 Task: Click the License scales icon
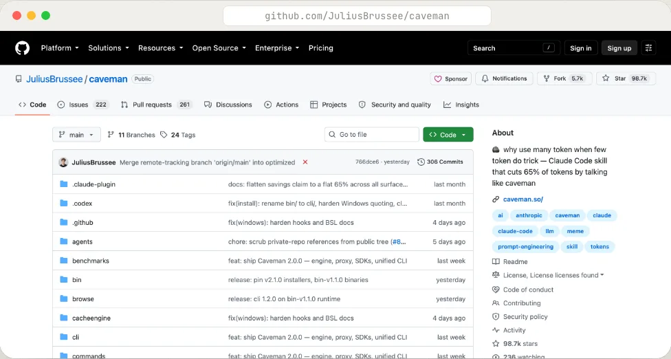pos(496,274)
